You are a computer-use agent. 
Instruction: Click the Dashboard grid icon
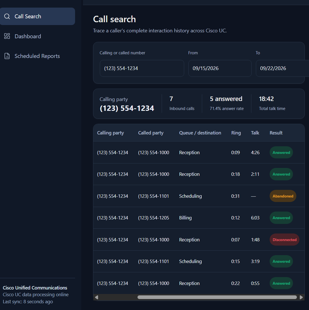click(7, 36)
